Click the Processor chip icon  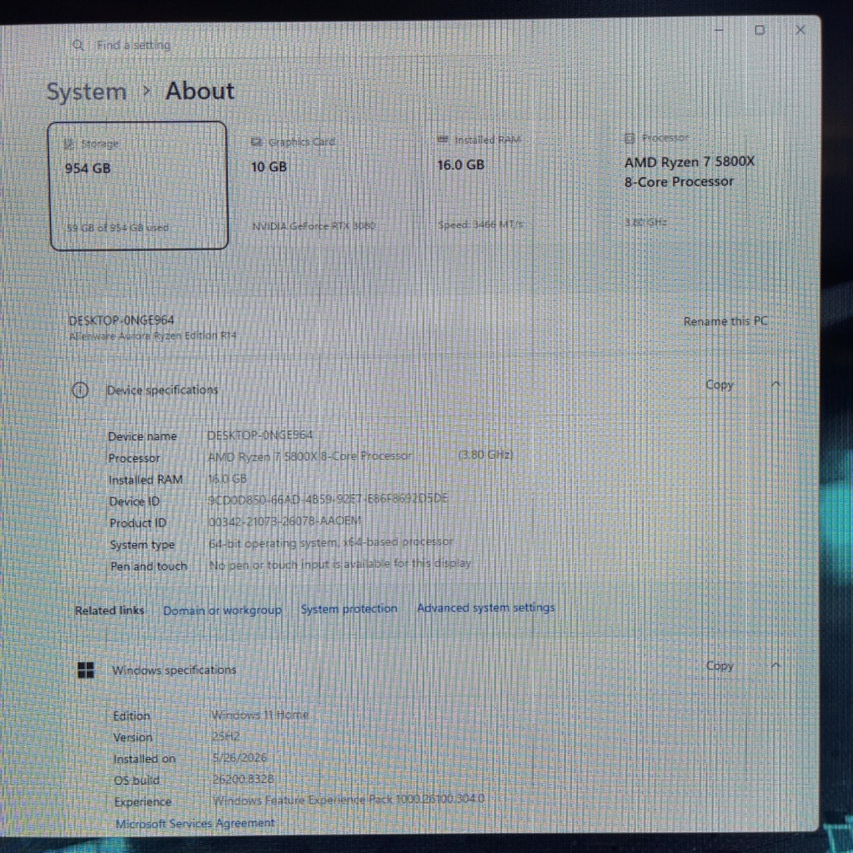(630, 138)
